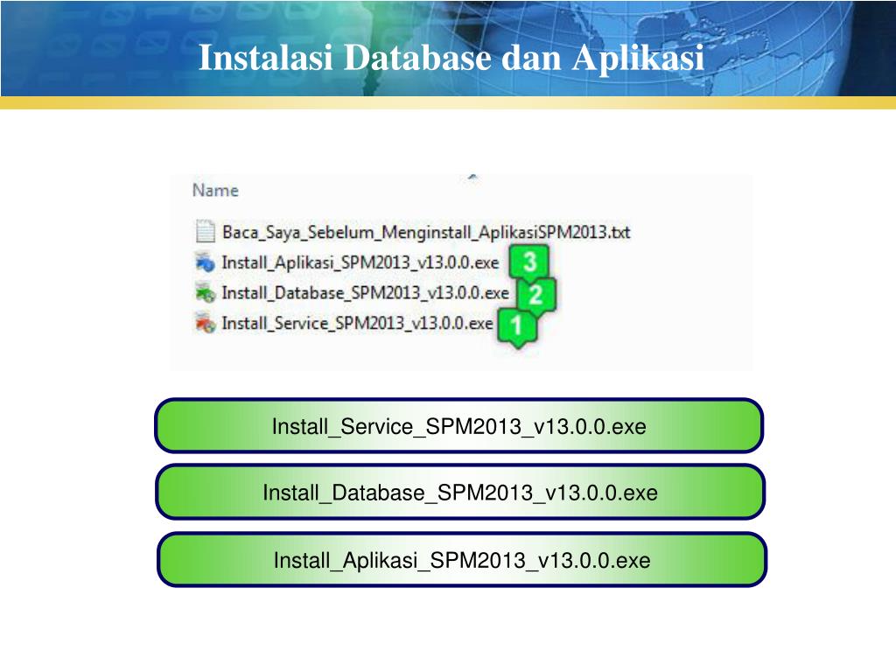Click the Name column header

215,190
